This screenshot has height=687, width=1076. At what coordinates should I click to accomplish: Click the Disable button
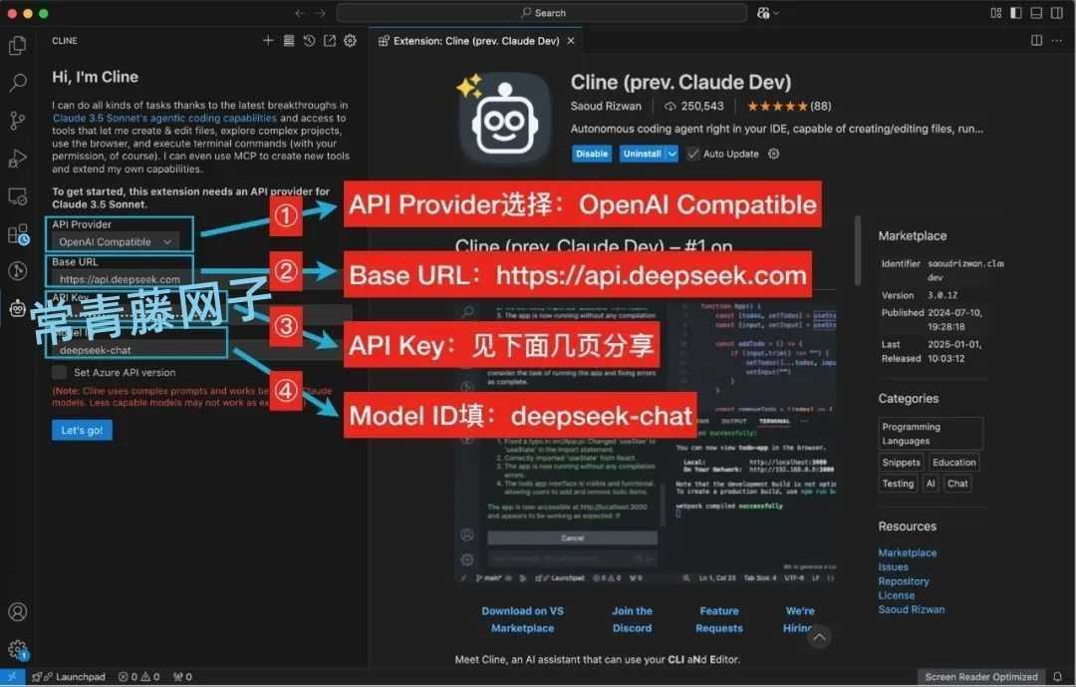click(x=592, y=154)
